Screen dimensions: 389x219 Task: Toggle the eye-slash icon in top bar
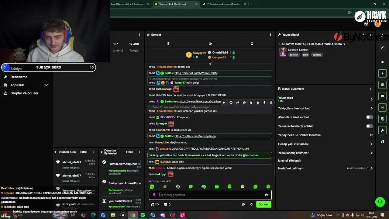(x=350, y=13)
